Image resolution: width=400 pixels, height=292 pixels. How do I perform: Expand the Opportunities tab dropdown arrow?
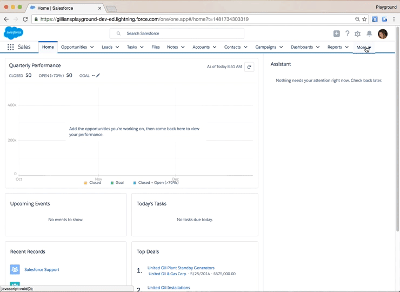point(92,47)
